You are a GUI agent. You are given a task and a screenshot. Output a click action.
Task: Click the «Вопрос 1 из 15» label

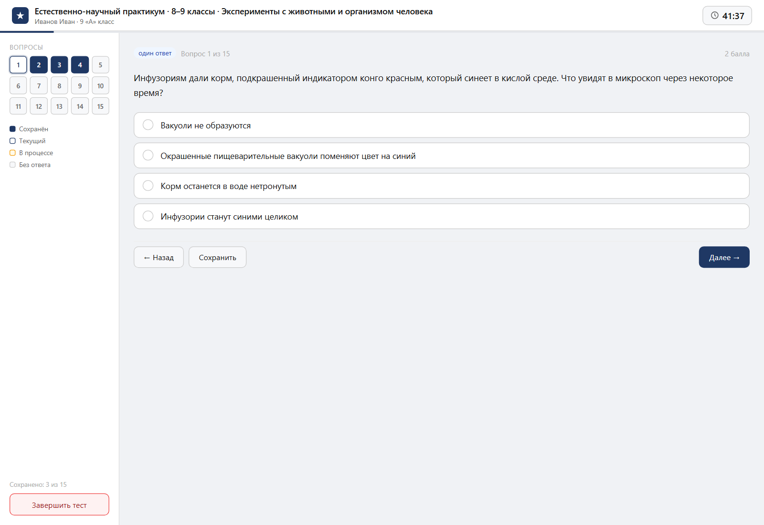pyautogui.click(x=205, y=54)
